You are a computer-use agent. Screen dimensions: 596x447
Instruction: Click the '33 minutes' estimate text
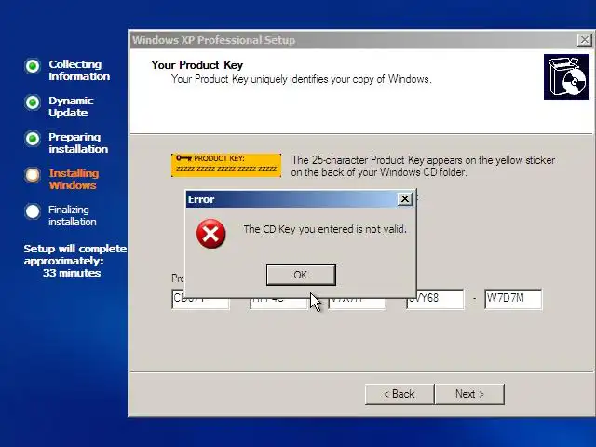click(x=72, y=273)
